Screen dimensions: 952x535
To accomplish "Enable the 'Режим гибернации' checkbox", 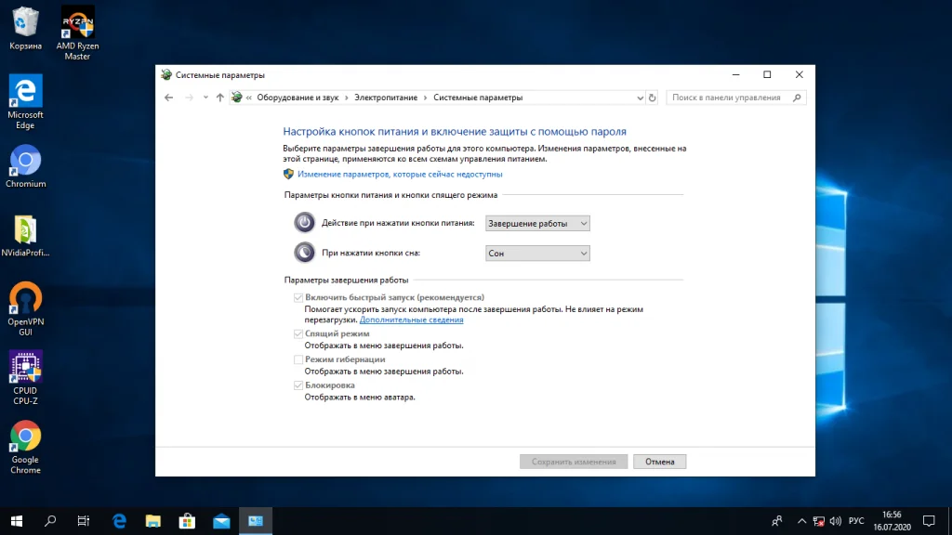I will (298, 359).
